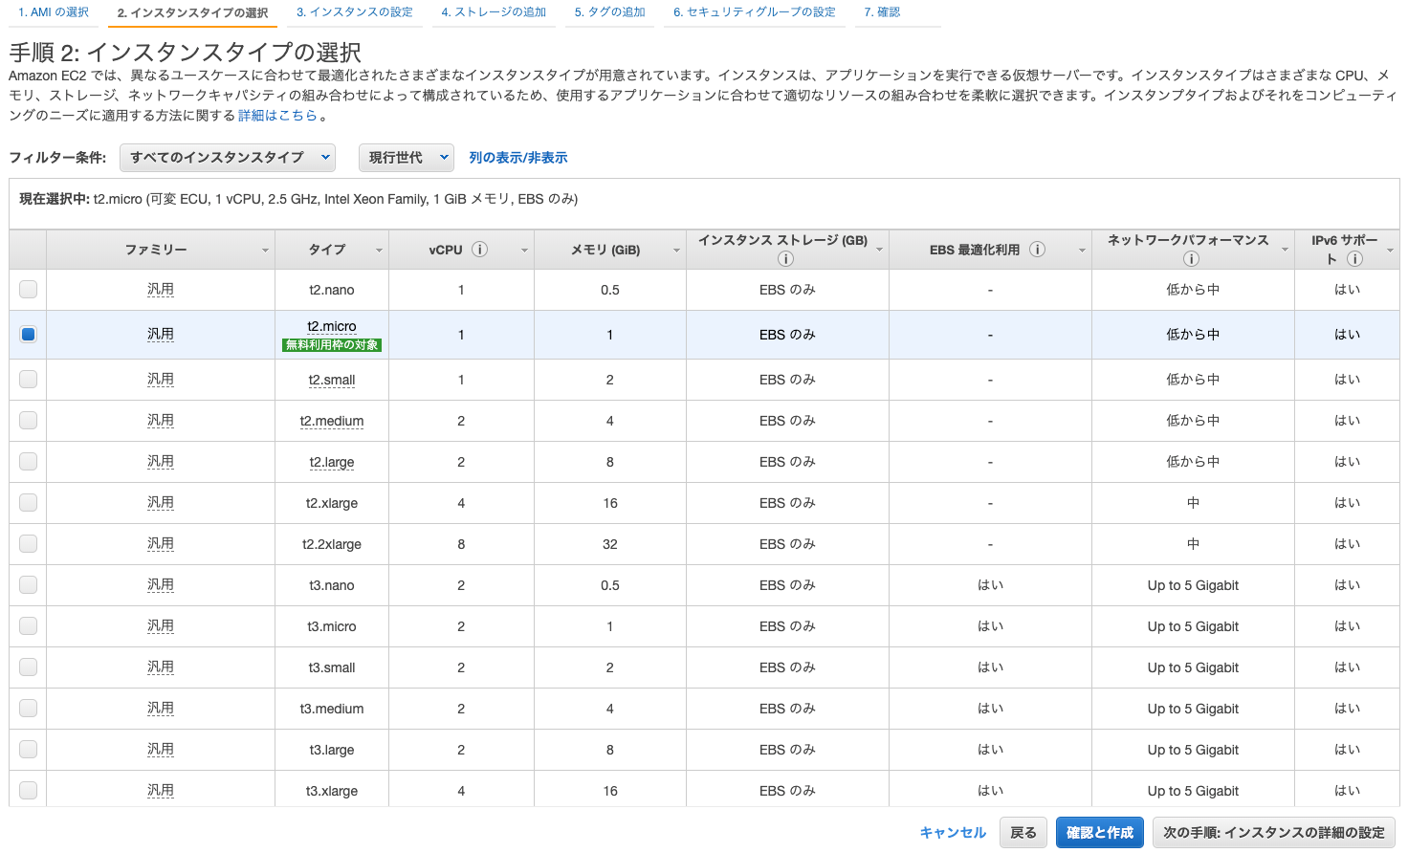Open the 現行世代 generation dropdown
Image resolution: width=1408 pixels, height=853 pixels.
click(406, 157)
